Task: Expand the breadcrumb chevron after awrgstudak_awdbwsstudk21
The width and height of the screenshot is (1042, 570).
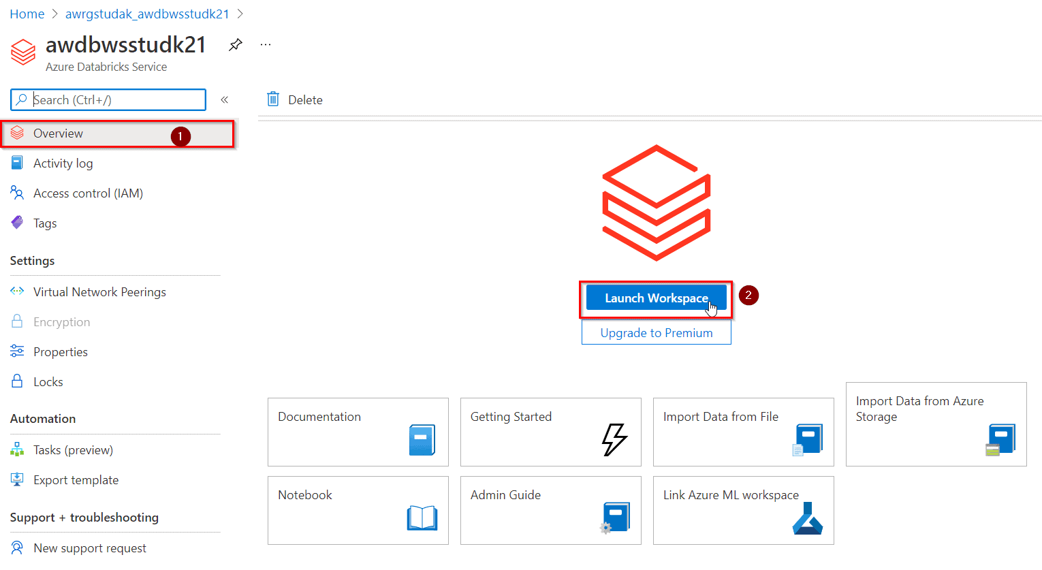Action: point(240,13)
